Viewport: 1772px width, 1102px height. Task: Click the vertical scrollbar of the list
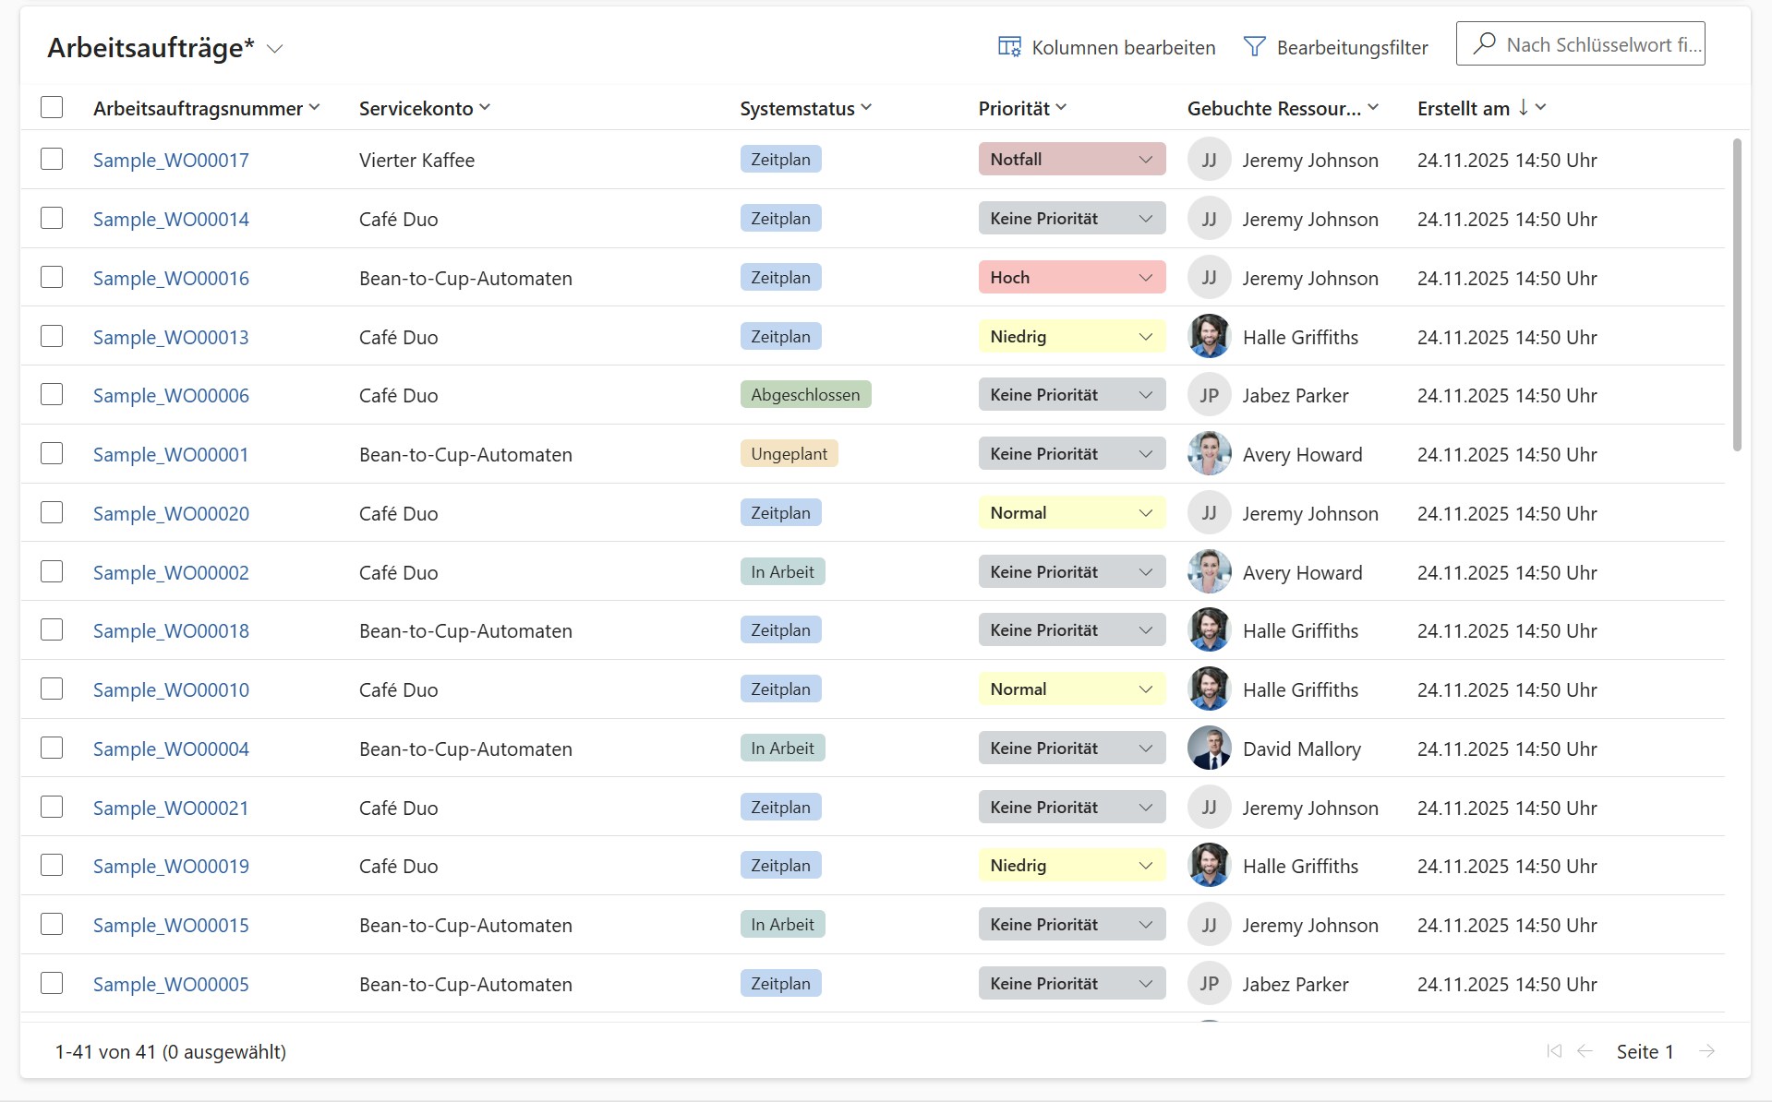click(x=1736, y=295)
